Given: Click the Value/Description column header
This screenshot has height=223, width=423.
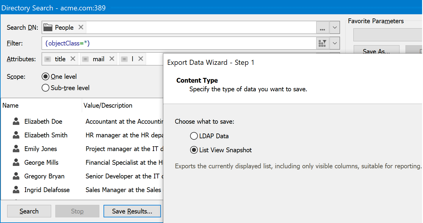Looking at the screenshot, I should point(123,106).
